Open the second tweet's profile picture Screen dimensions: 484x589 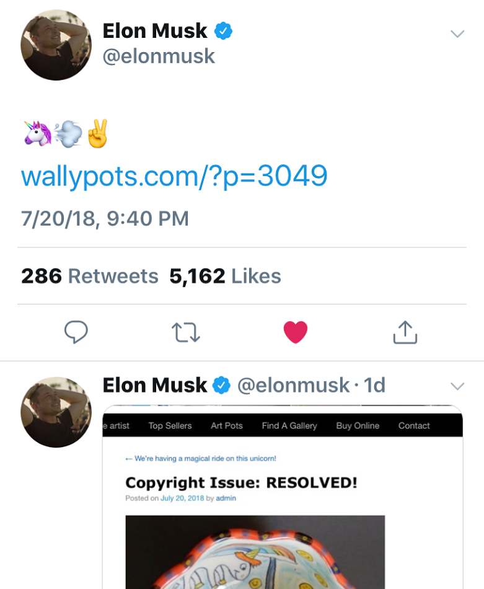[56, 412]
